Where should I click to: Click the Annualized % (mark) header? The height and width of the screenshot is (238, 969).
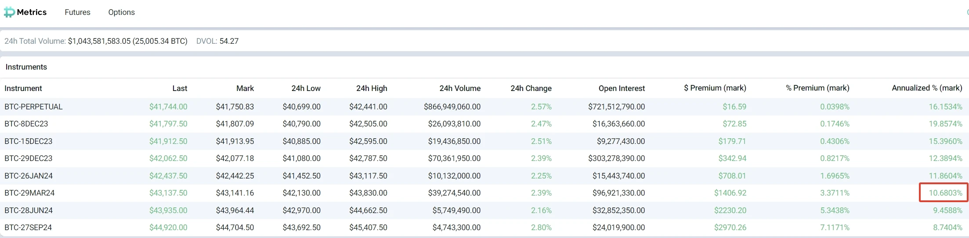tap(926, 88)
